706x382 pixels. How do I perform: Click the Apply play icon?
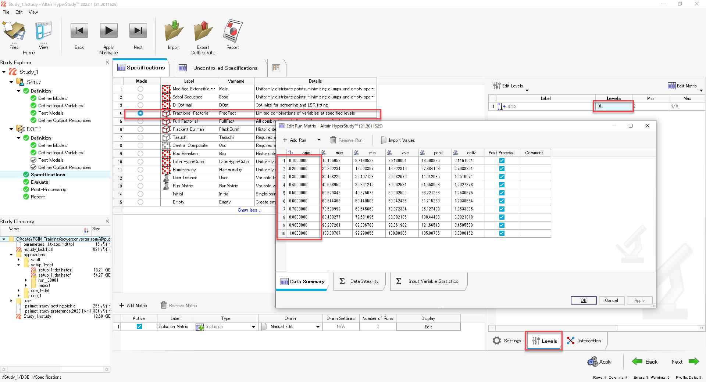(x=108, y=30)
